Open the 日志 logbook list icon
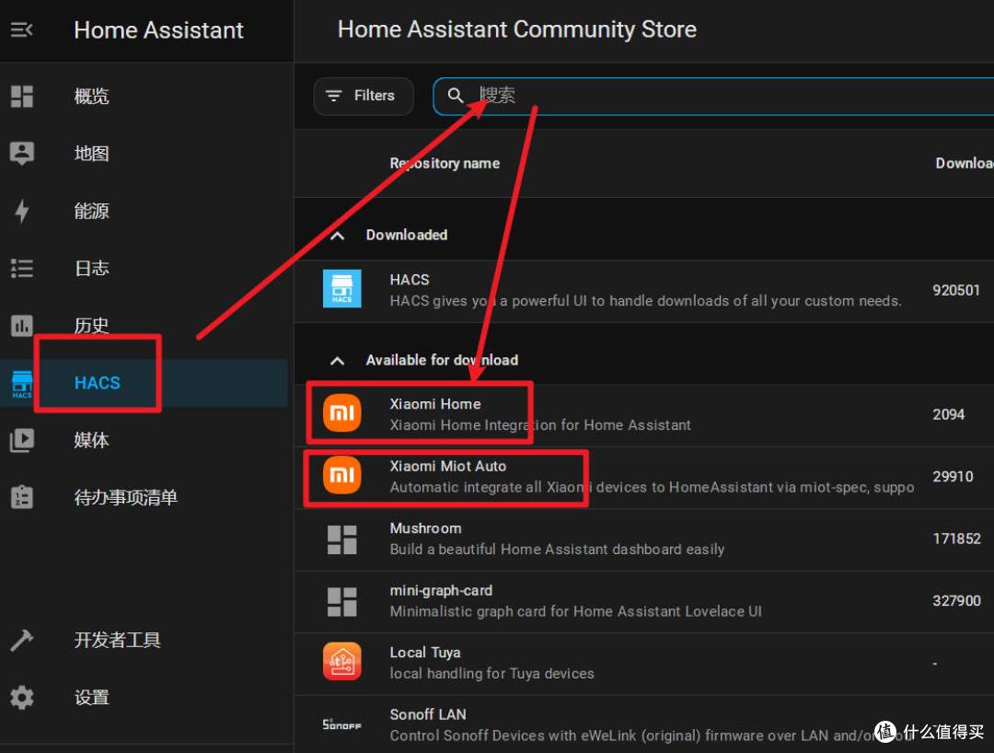994x753 pixels. (22, 268)
